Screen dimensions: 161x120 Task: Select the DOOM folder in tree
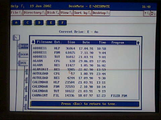(x=23, y=55)
